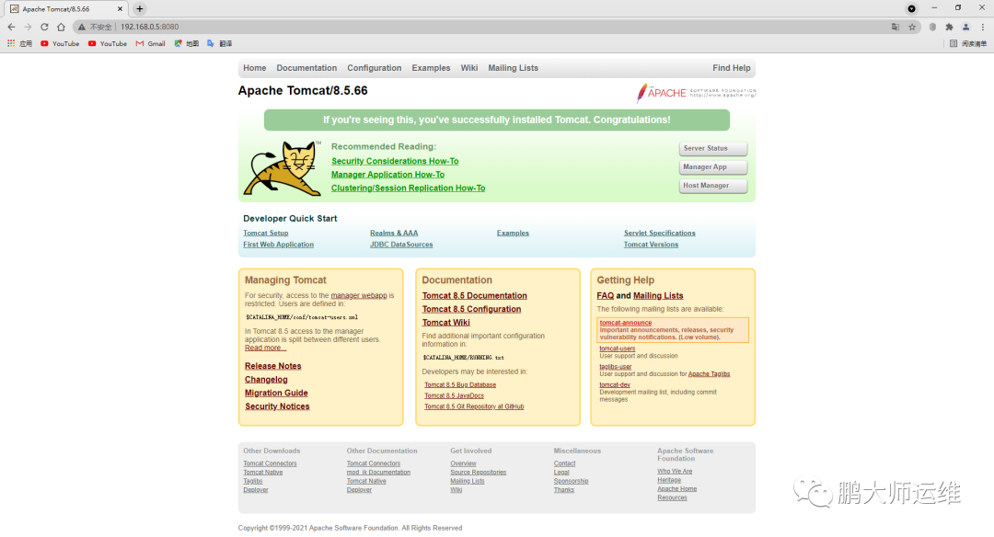Open the extensions puzzle icon
The height and width of the screenshot is (537, 994).
tap(949, 27)
